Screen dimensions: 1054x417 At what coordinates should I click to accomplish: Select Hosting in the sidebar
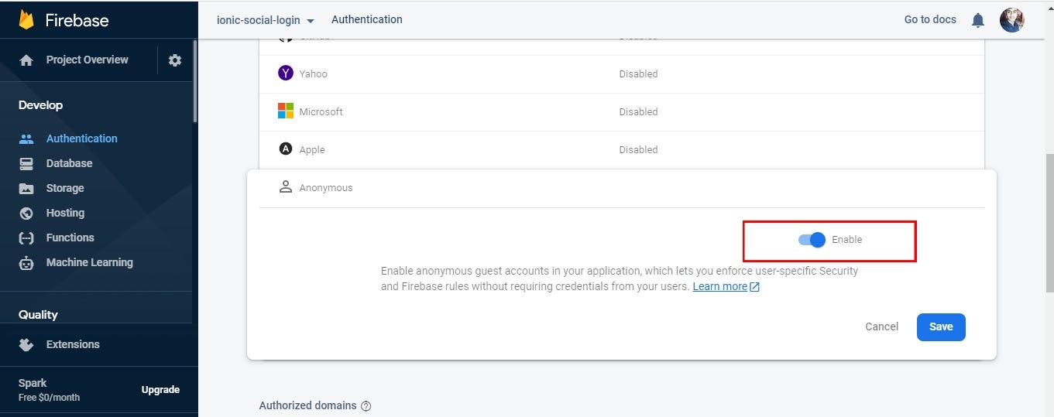pyautogui.click(x=65, y=213)
